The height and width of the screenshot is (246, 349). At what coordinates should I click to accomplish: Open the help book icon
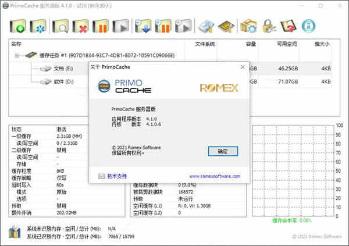289,26
